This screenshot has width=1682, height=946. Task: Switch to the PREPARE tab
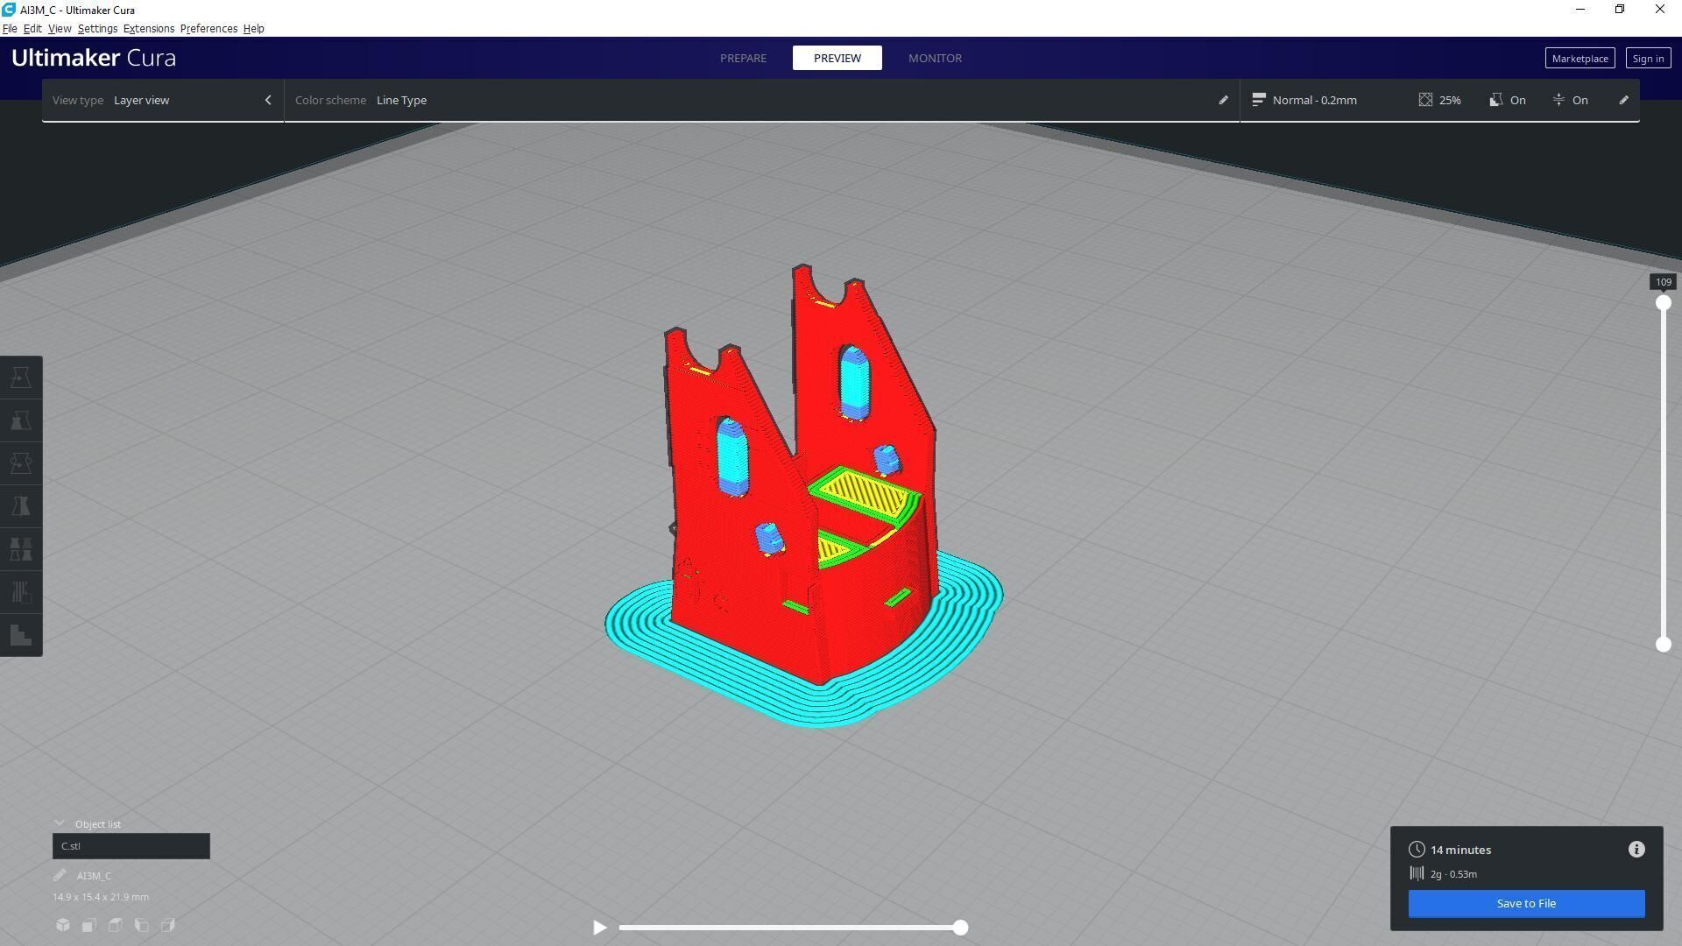[x=743, y=58]
